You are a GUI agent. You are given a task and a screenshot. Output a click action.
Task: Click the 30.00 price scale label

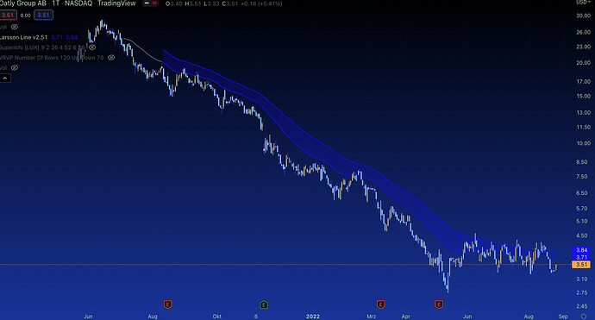(583, 16)
